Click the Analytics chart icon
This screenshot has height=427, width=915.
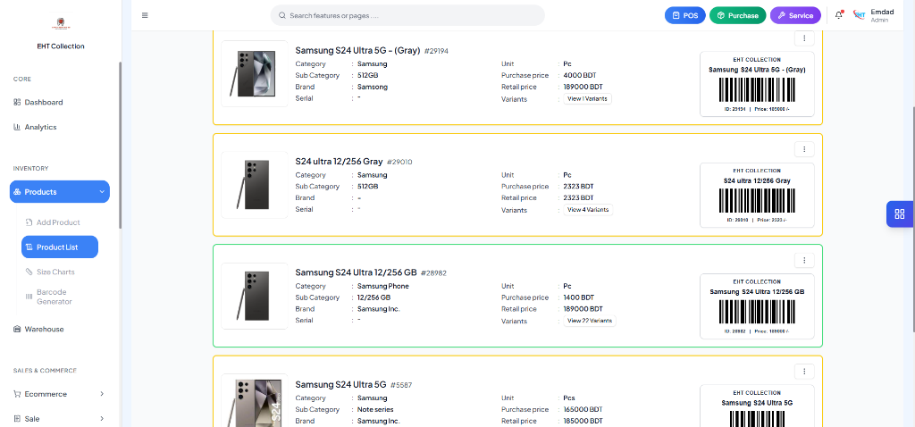(17, 127)
